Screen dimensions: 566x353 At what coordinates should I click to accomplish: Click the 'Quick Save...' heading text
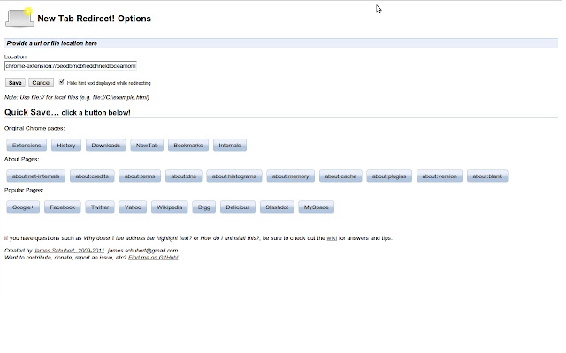coord(32,112)
